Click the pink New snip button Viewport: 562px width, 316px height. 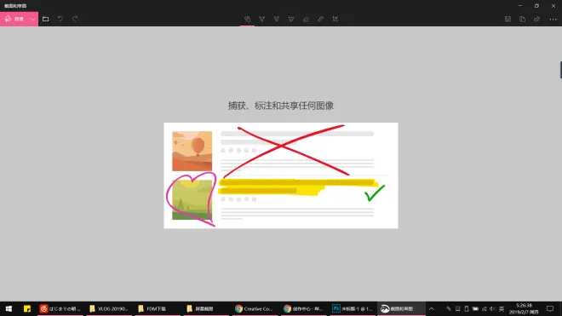(14, 19)
